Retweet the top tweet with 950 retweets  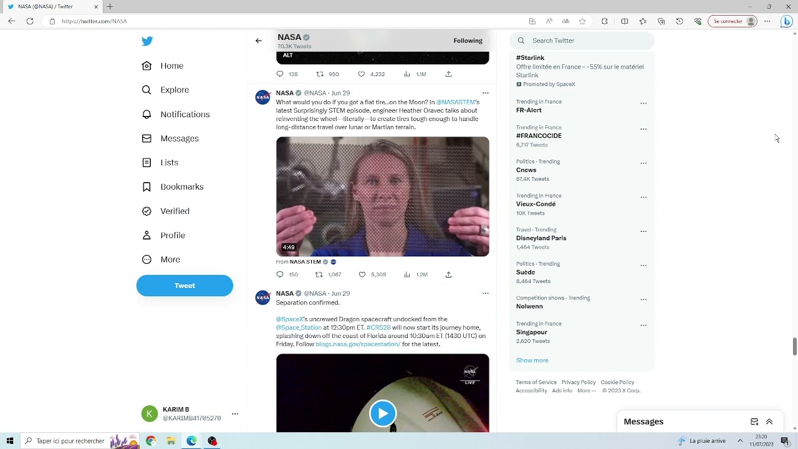coord(328,74)
